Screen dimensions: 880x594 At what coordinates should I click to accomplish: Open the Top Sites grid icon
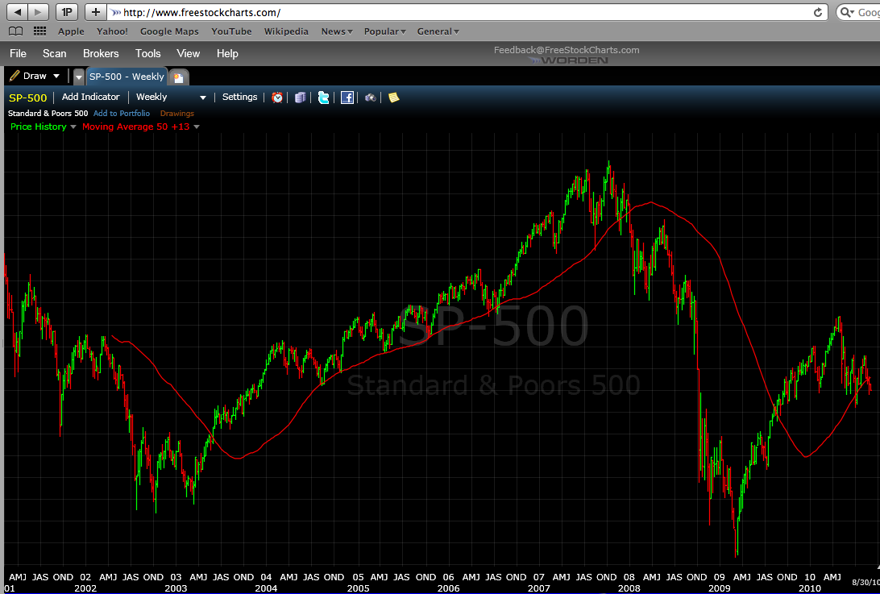[x=39, y=31]
